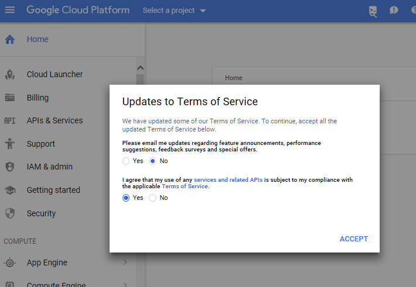Click the Home breadcrumb in main panel
416x287 pixels.
(233, 78)
